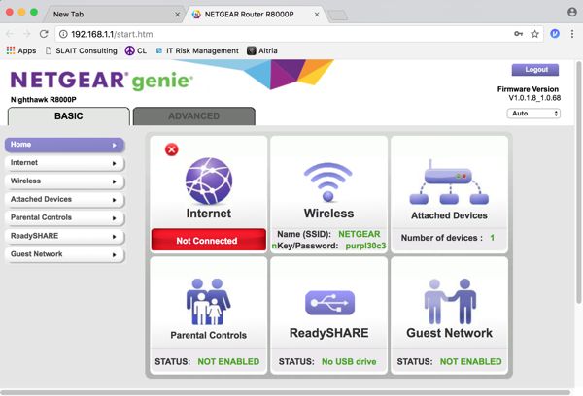The image size is (583, 396).
Task: Click the browser reload icon
Action: click(x=44, y=34)
